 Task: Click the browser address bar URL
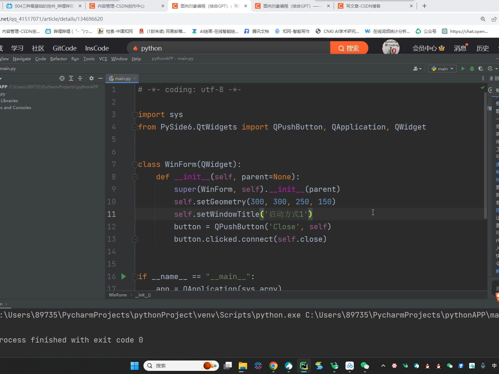point(51,19)
